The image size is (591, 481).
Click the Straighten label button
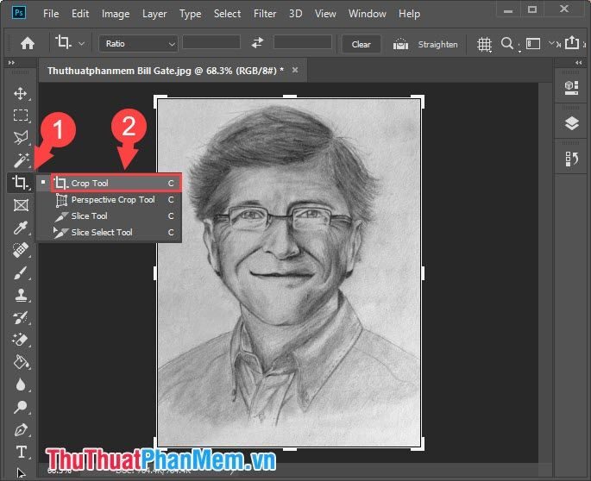point(437,45)
